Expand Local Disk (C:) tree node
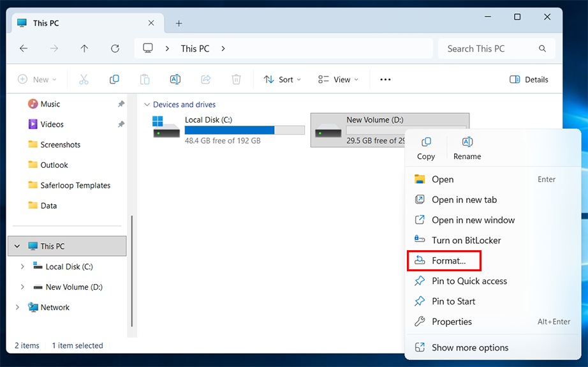588x367 pixels. pos(22,266)
